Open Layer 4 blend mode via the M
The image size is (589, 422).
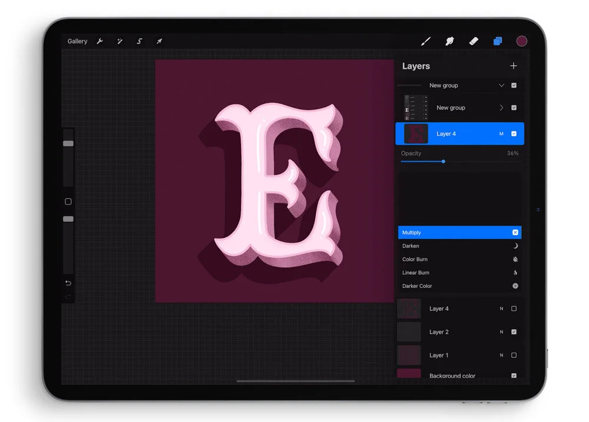[501, 134]
